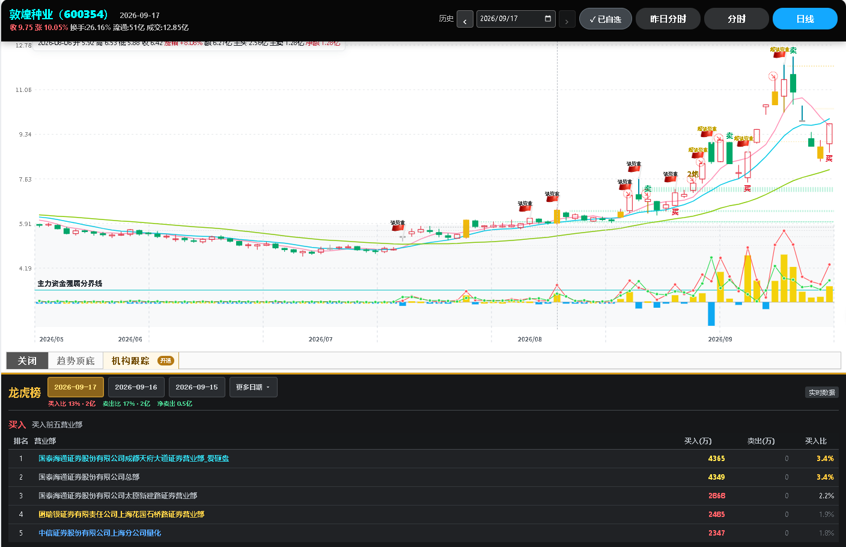
Task: Click the green 卖 signal marker at chart top
Action: [x=793, y=51]
